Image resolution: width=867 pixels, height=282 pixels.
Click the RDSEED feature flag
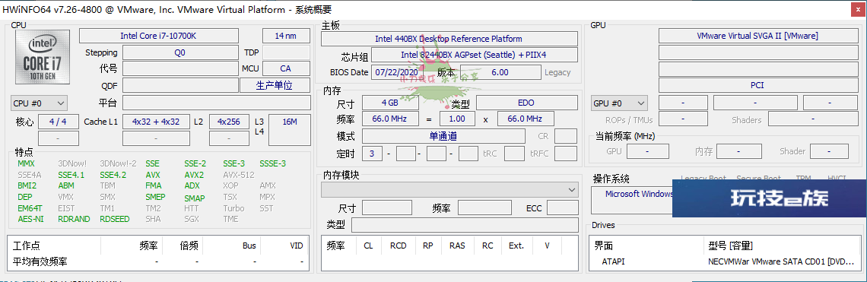(x=115, y=219)
